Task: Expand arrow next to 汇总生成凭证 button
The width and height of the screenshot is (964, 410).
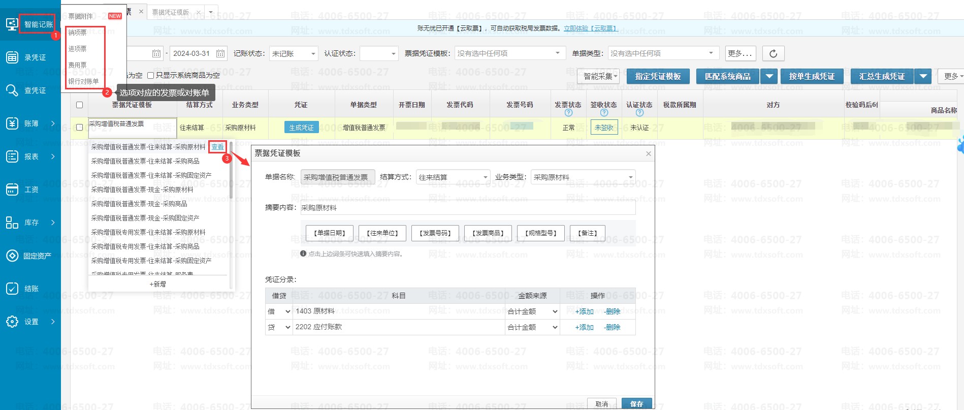Action: [x=923, y=76]
